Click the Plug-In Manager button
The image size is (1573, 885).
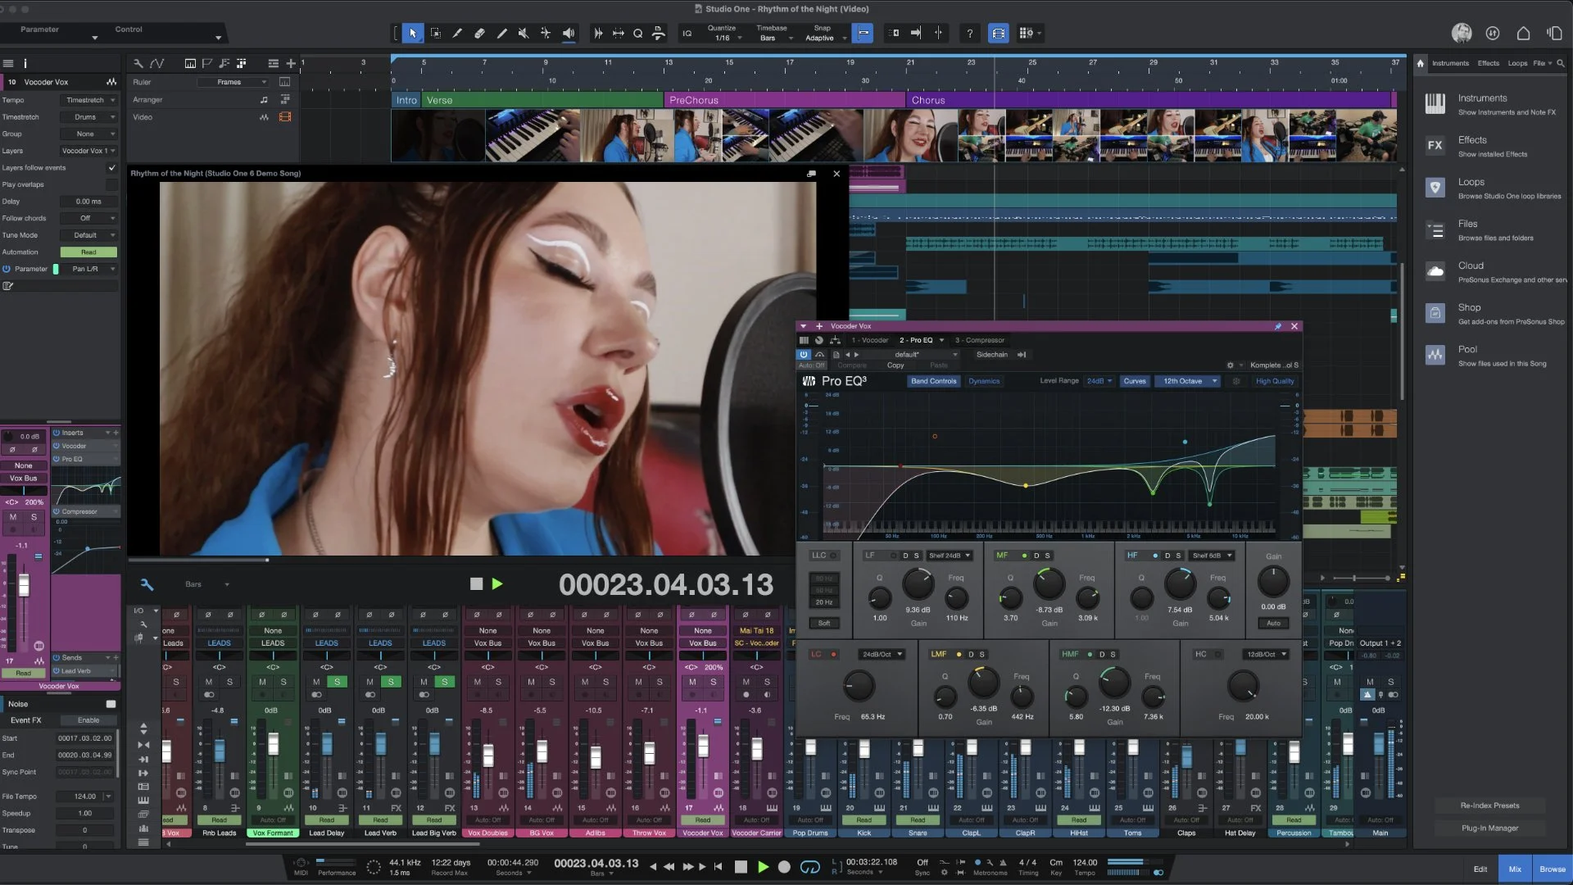pyautogui.click(x=1491, y=828)
